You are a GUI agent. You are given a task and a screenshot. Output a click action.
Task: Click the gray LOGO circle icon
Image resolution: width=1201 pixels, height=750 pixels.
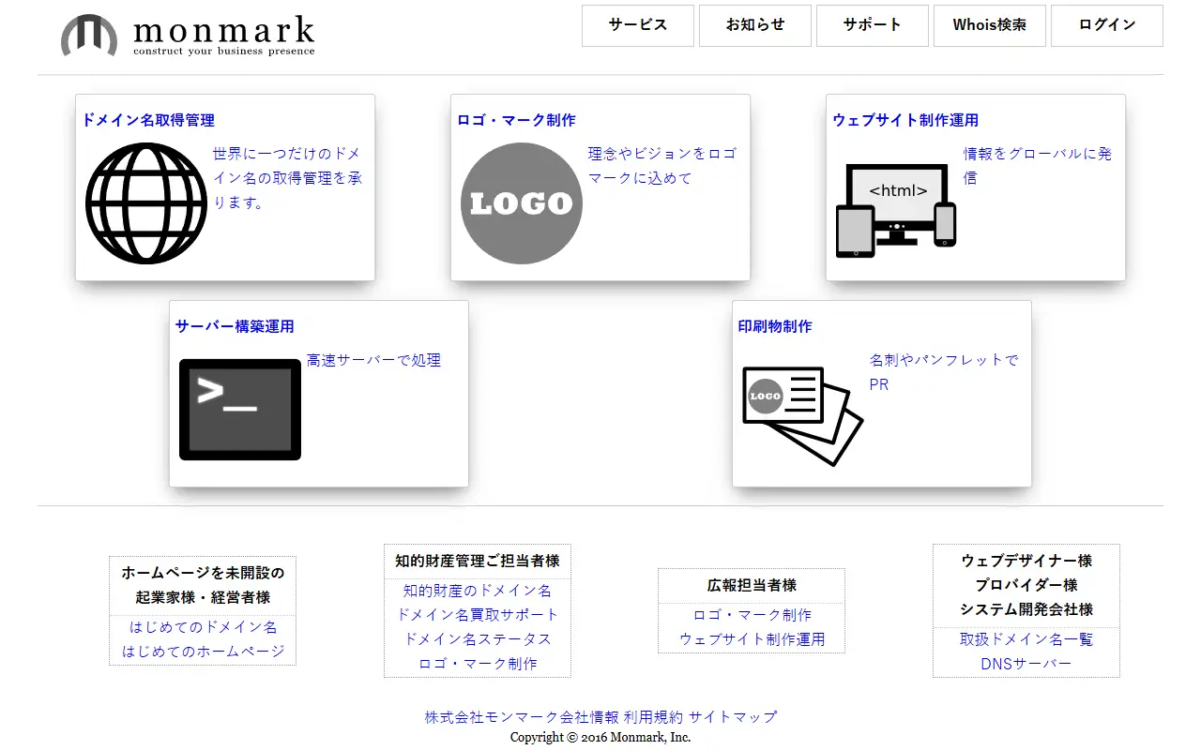click(x=522, y=203)
